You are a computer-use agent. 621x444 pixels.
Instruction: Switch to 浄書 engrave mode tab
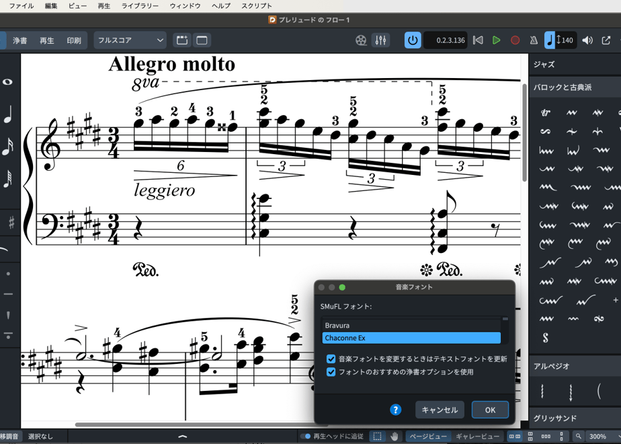pyautogui.click(x=19, y=40)
